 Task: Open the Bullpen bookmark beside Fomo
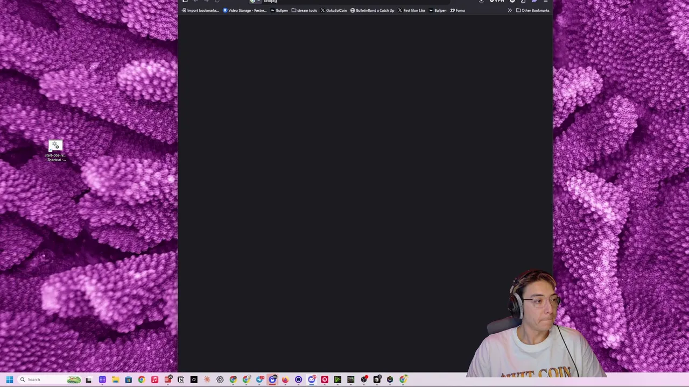(438, 10)
